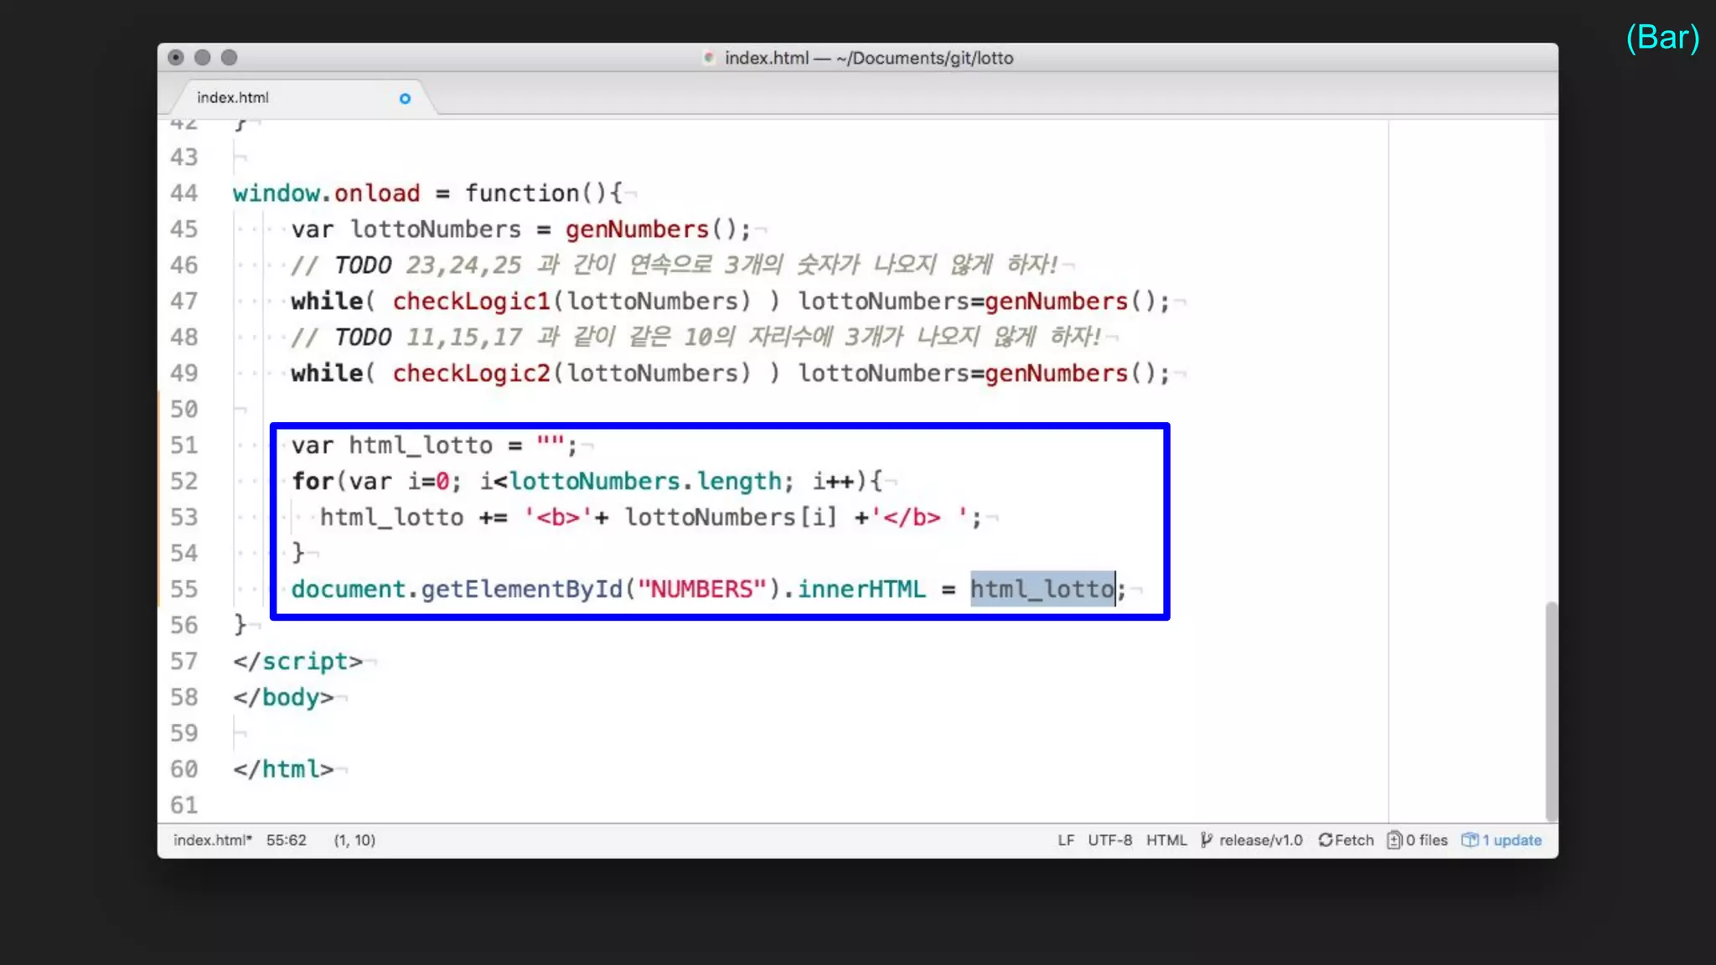1716x965 pixels.
Task: Open the HTML grammar selector
Action: (1166, 840)
